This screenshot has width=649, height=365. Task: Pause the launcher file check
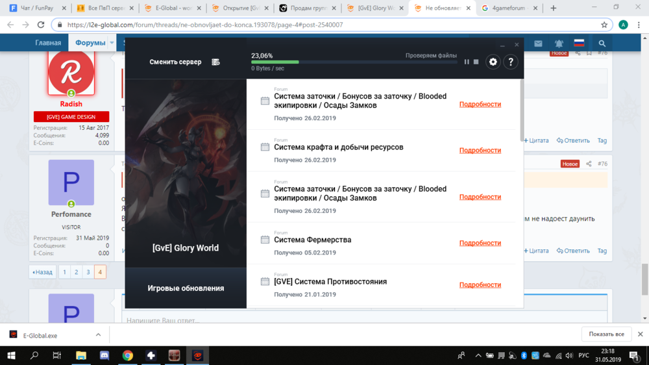click(x=466, y=62)
